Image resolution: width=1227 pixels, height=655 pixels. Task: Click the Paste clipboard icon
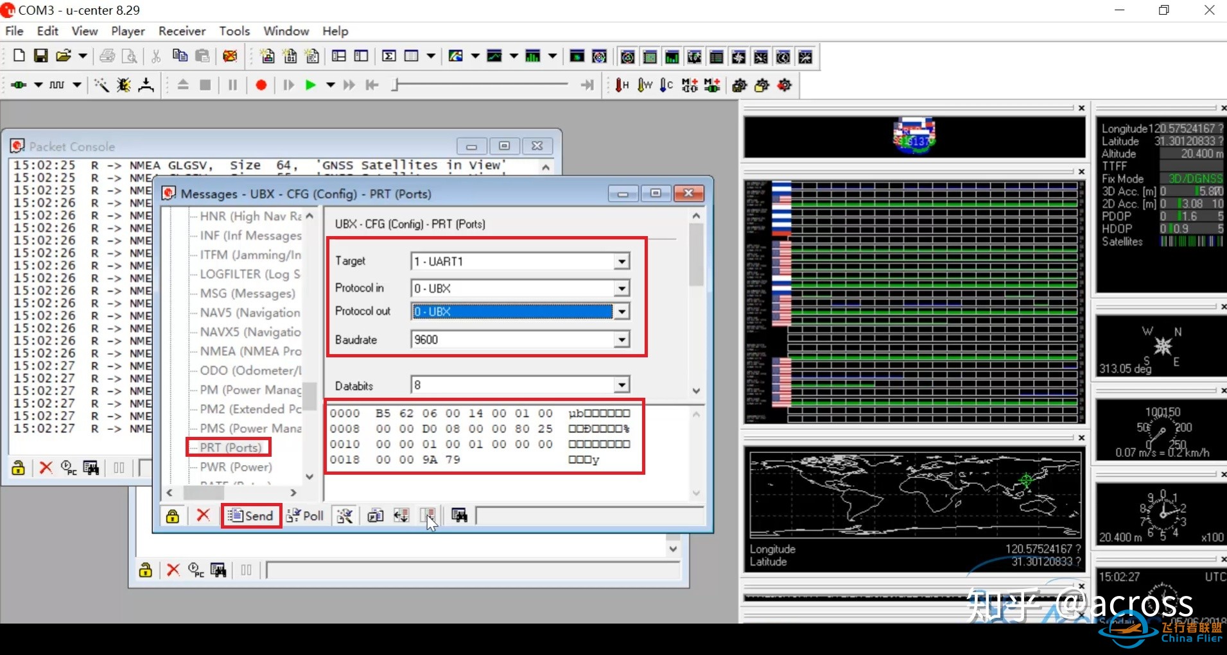pos(202,56)
